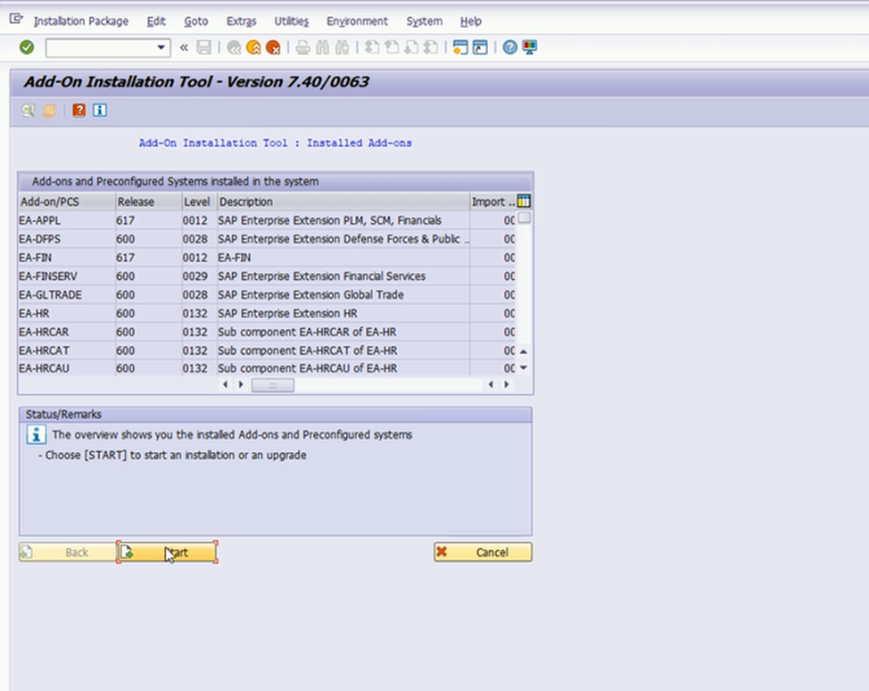The height and width of the screenshot is (691, 869).
Task: Click the green Enter checkmark icon
Action: pyautogui.click(x=27, y=47)
